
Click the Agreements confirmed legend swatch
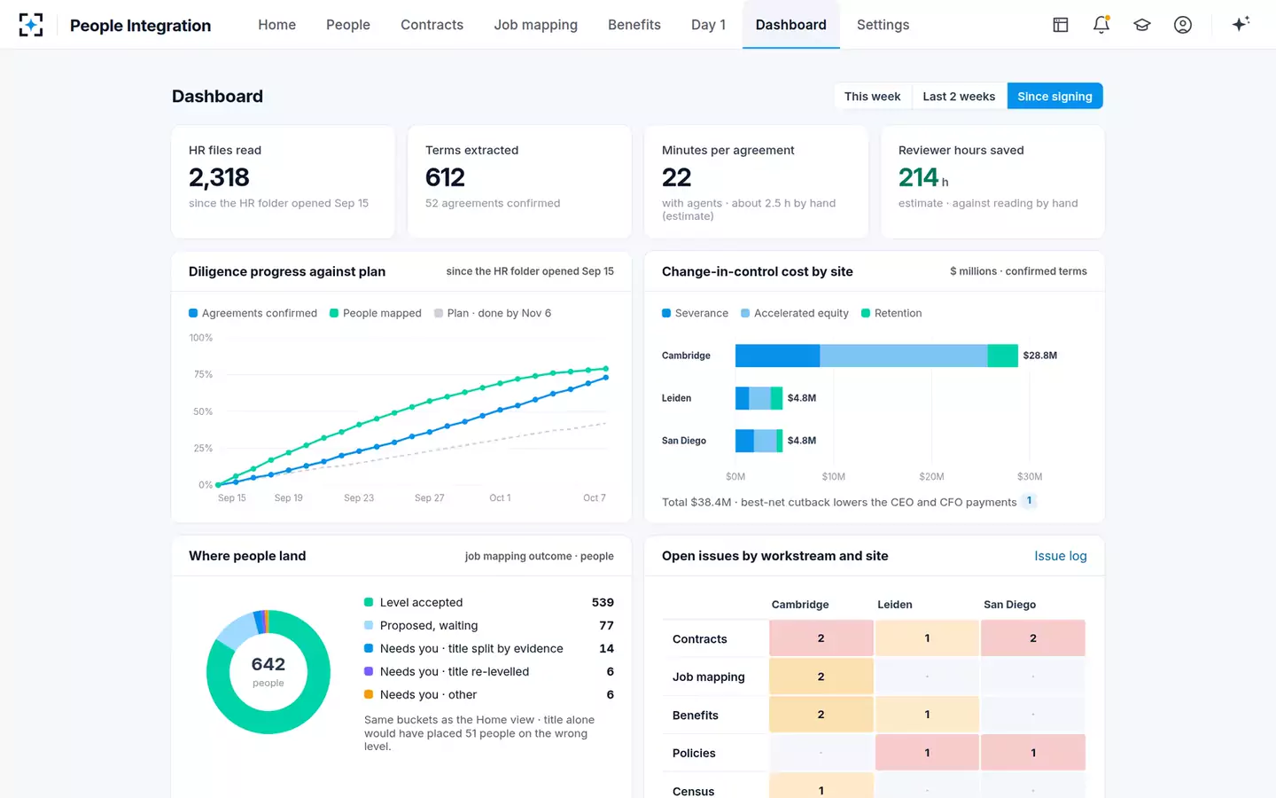193,313
